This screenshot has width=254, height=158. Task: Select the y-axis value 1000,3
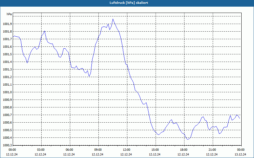pos(7,145)
